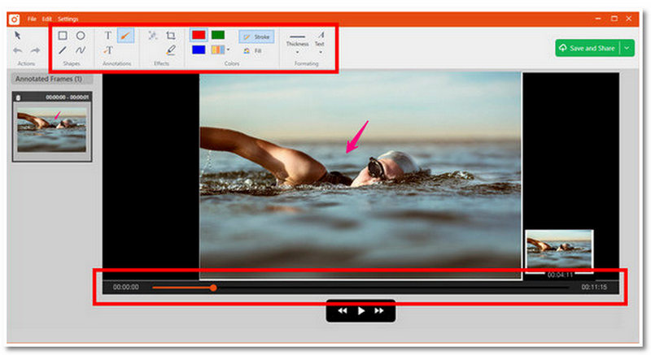Pick the red color swatch
The image size is (651, 355).
pyautogui.click(x=198, y=35)
